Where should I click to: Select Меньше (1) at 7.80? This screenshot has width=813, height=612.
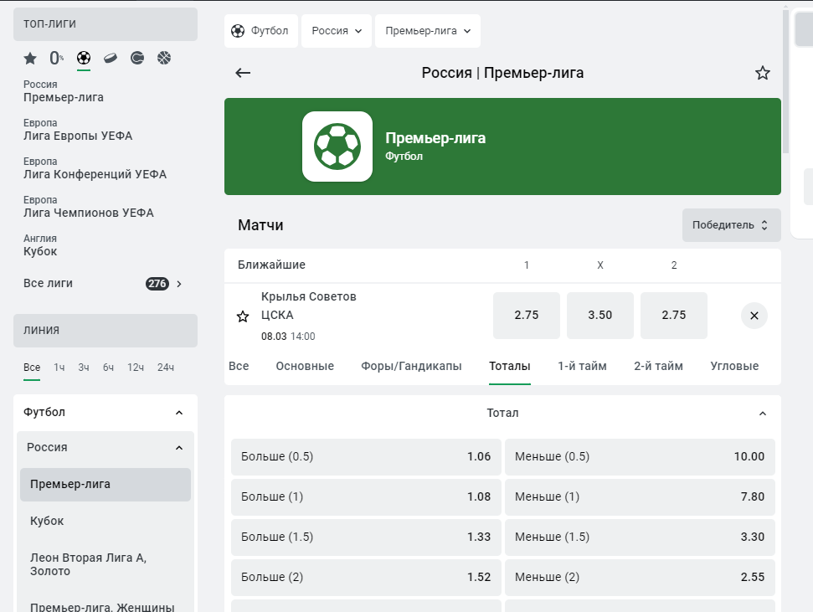[x=640, y=496]
